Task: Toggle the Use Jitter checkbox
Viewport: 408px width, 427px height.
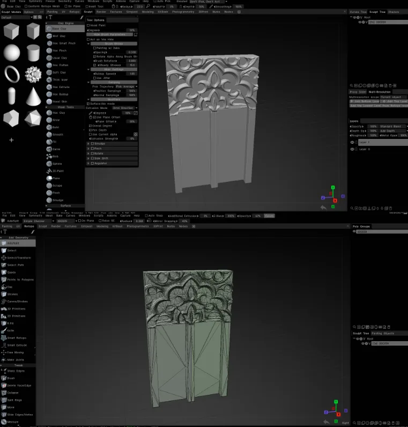Action: (x=95, y=78)
